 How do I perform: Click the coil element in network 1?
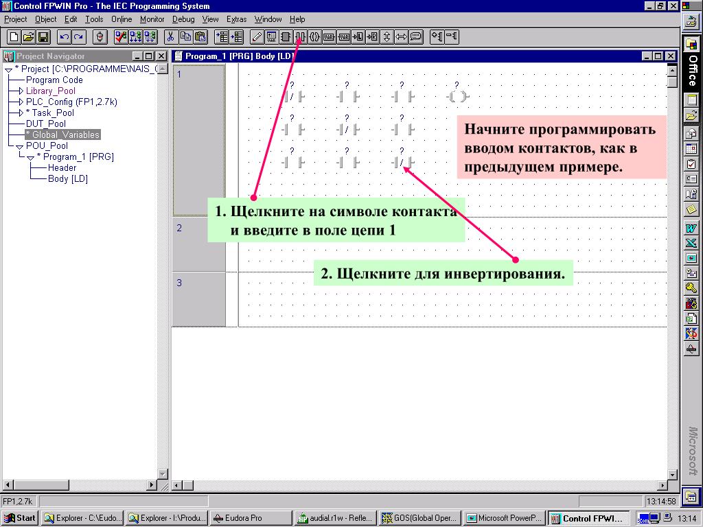point(457,96)
